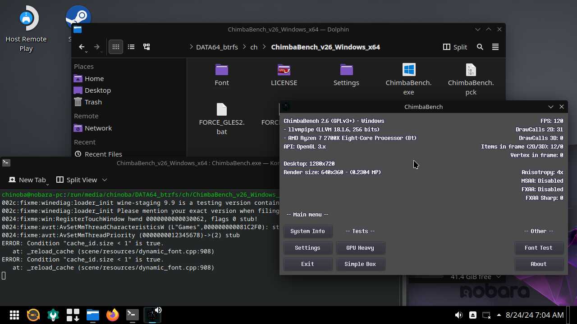The height and width of the screenshot is (324, 577).
Task: Minimize the Dolphin window
Action: (x=478, y=29)
